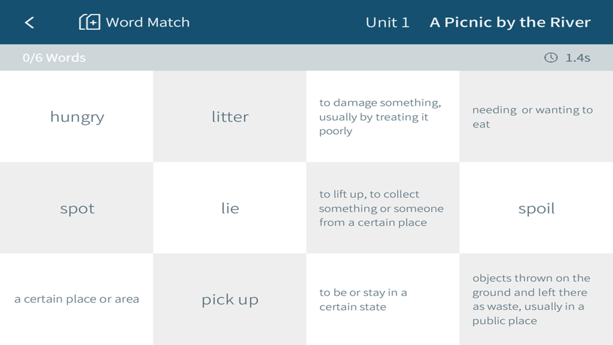Screen dimensions: 613x345
Task: Select the "litter" word card
Action: (230, 116)
